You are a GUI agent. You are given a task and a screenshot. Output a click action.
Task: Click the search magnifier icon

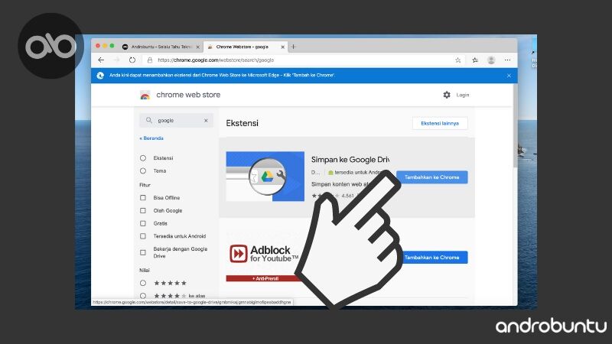(x=148, y=121)
